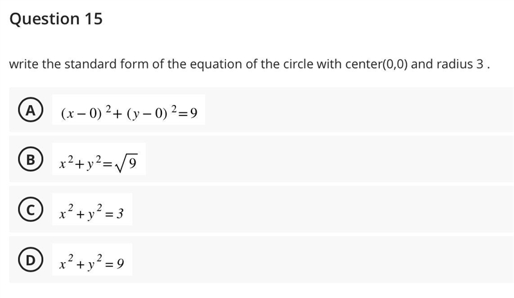Click the words 'radius 3' in the question
Screen dimensions: 514x298
460,64
